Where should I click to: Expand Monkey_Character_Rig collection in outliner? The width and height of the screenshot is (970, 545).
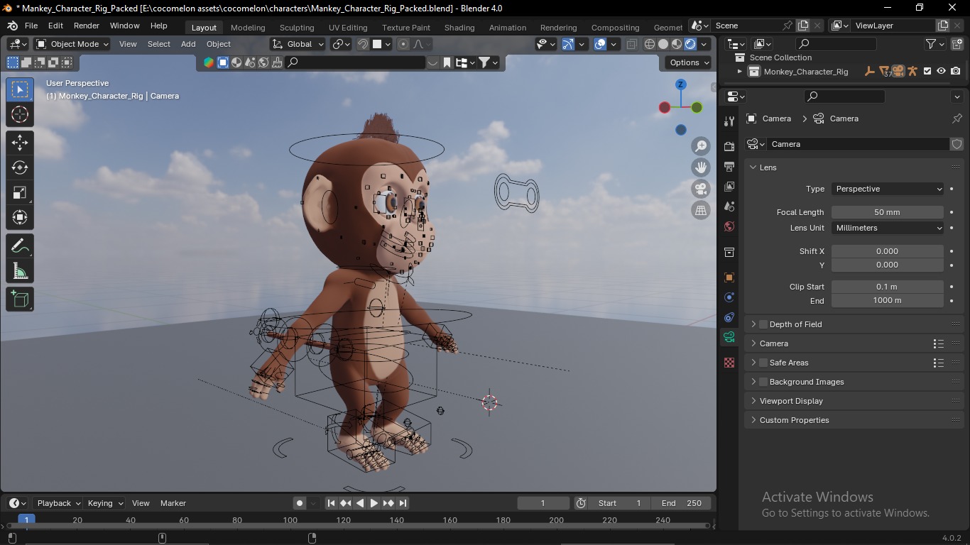click(x=739, y=71)
